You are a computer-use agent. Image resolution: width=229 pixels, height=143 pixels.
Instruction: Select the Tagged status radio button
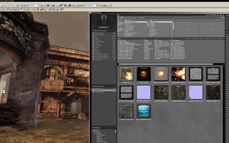tap(118, 22)
